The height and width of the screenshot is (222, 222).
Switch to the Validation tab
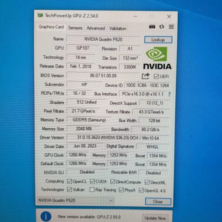(x=118, y=28)
